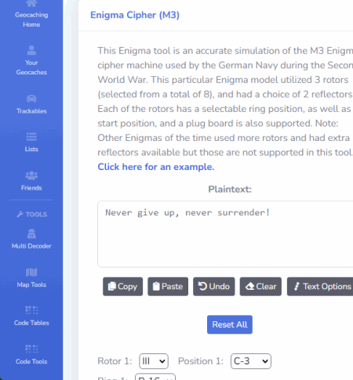
Task: Click the Undo button
Action: pyautogui.click(x=214, y=287)
